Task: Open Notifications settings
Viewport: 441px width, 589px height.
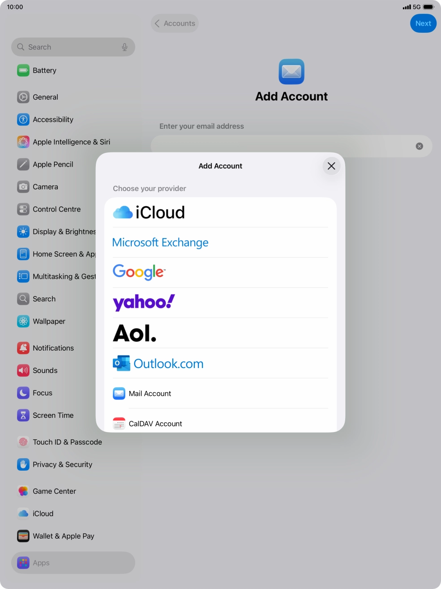Action: (53, 348)
